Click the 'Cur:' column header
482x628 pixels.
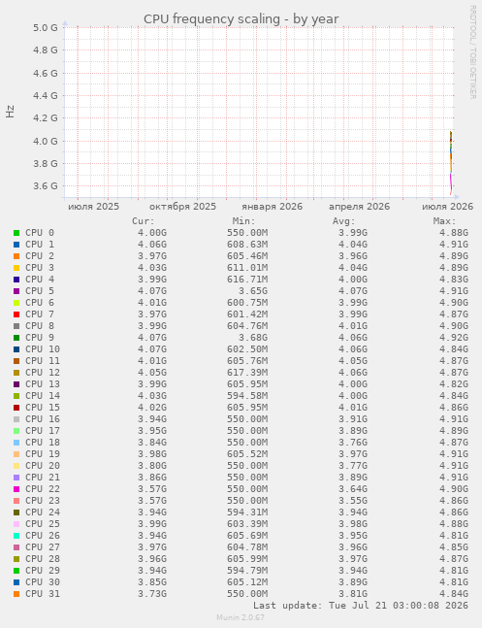point(144,221)
